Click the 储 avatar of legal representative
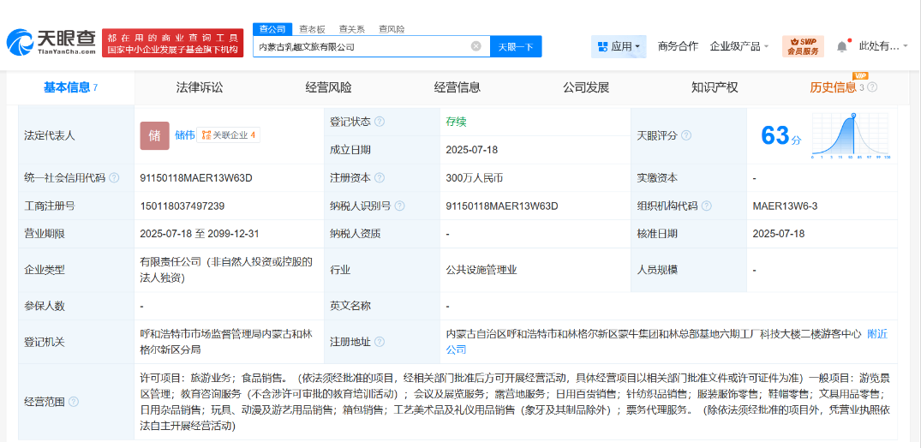 pos(154,135)
